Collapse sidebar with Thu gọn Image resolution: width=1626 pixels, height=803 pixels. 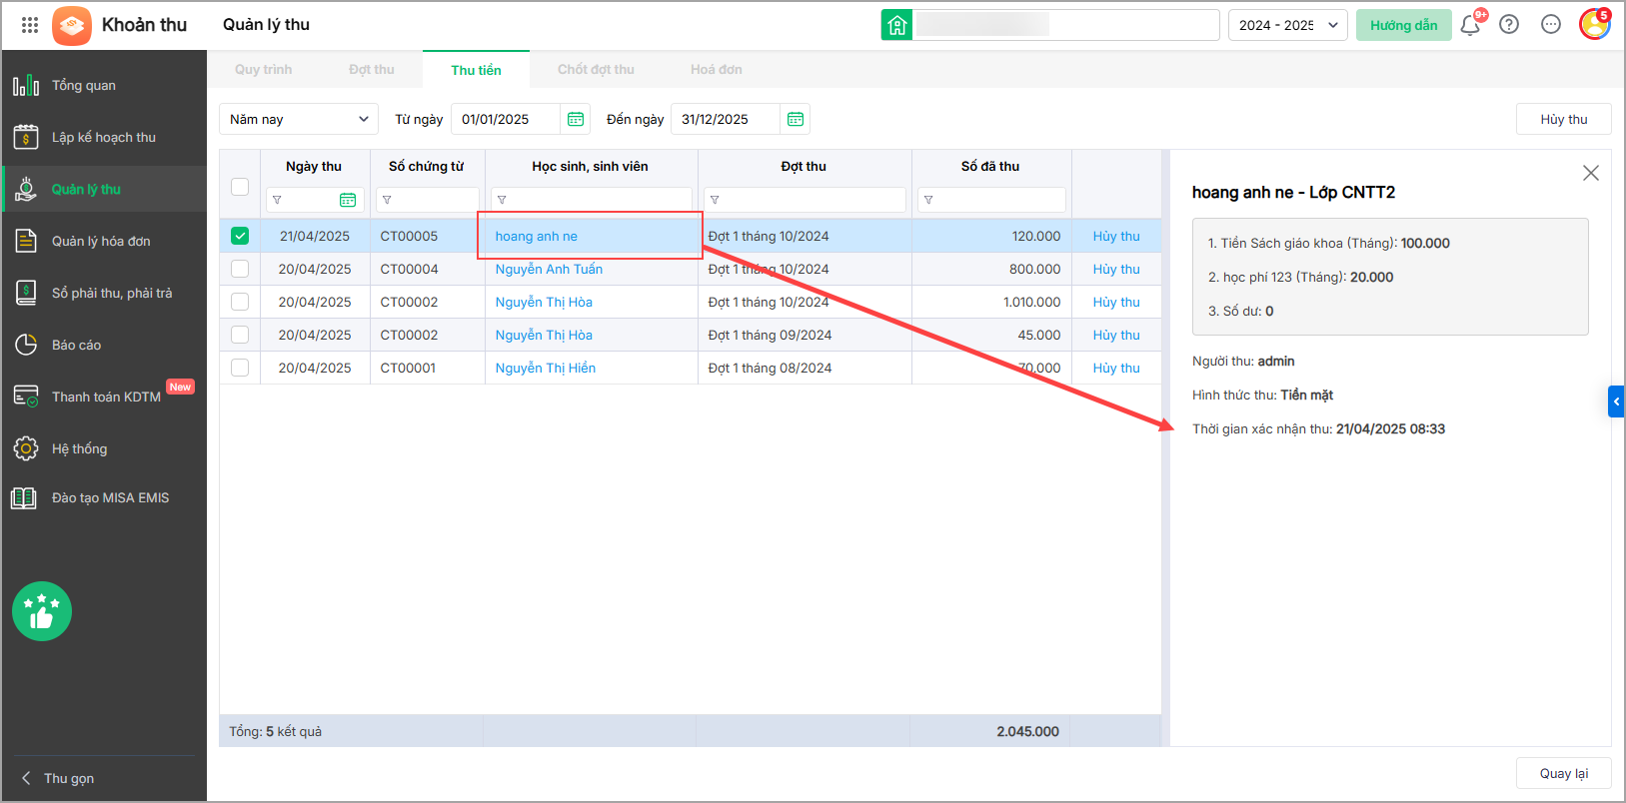[x=69, y=778]
